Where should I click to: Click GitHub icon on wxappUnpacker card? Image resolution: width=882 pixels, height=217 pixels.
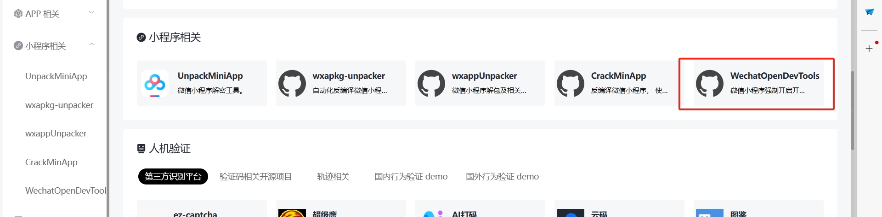[431, 83]
